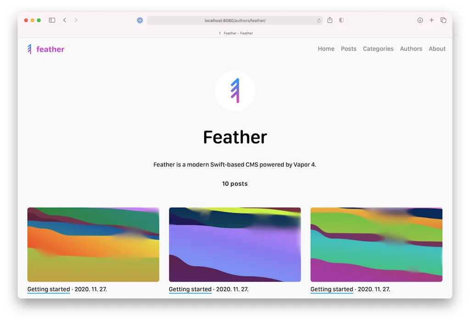Click the feather logo icon in the header

click(29, 49)
